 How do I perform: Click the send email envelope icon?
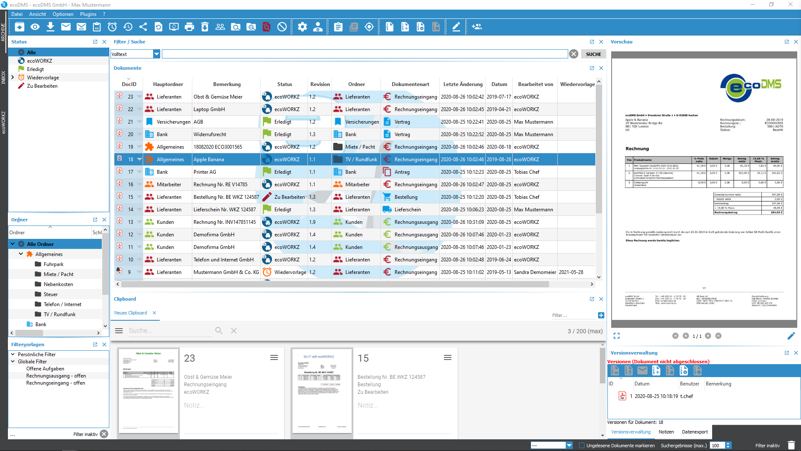(x=66, y=27)
